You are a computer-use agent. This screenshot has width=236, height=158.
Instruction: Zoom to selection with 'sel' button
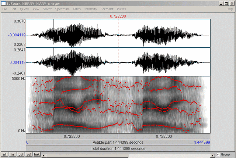click(29, 155)
